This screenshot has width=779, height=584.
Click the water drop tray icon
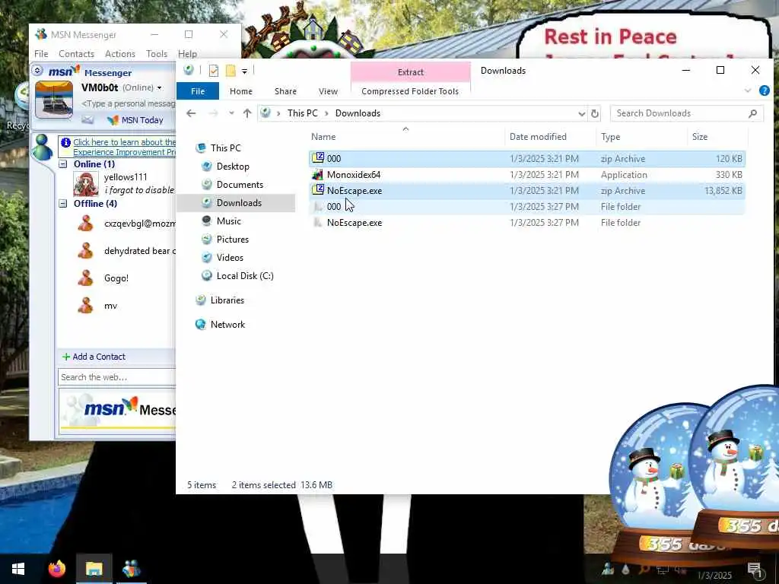click(x=625, y=570)
